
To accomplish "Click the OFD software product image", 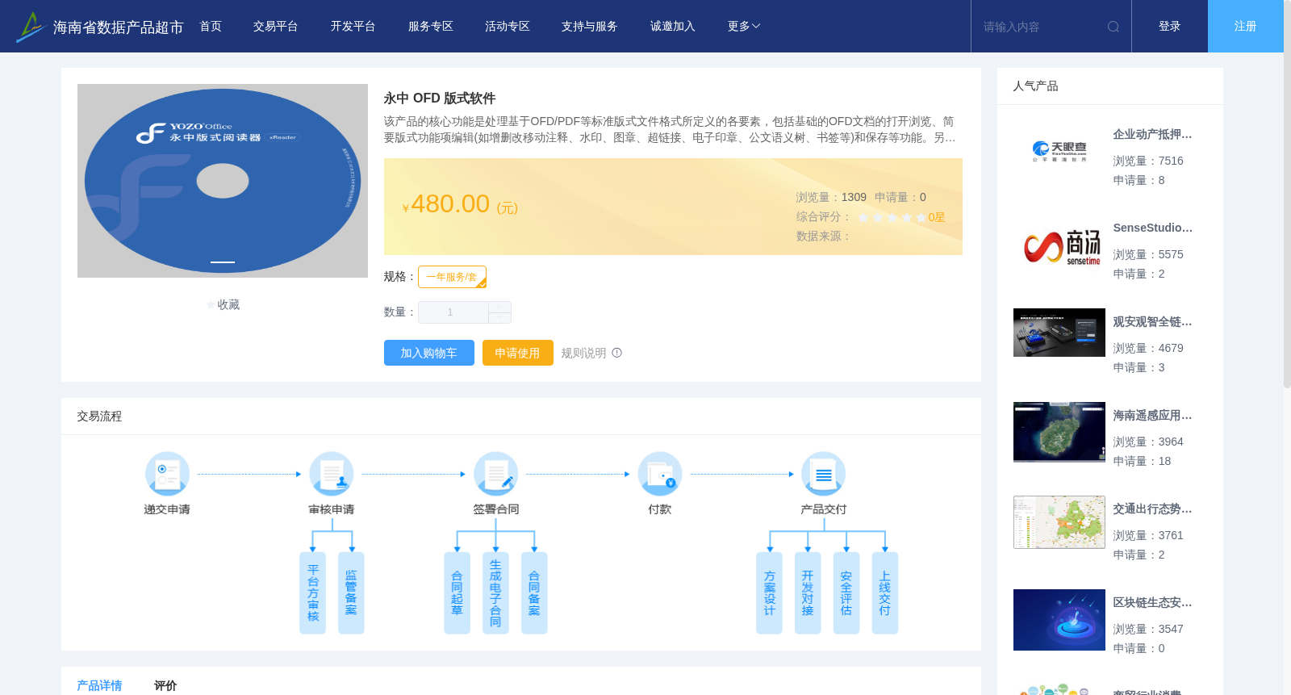I will click(223, 181).
